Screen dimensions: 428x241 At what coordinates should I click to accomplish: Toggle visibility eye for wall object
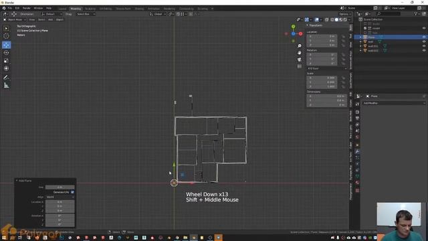pyautogui.click(x=424, y=42)
